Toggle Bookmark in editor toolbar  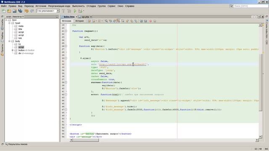[x=136, y=21]
